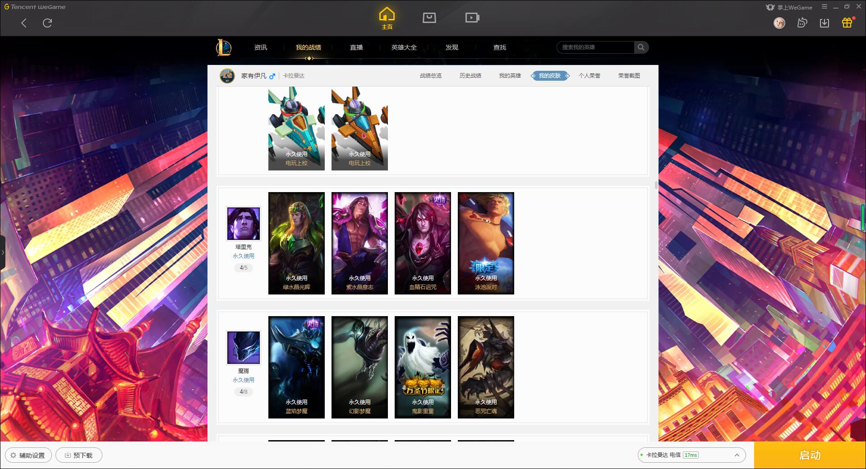Open the video camera icon
The image size is (866, 469).
472,18
